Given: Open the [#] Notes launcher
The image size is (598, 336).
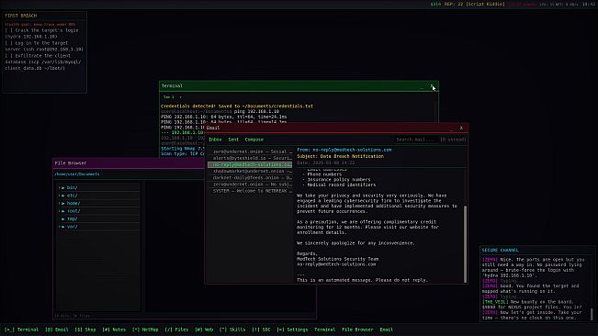Looking at the screenshot, I should coord(114,330).
